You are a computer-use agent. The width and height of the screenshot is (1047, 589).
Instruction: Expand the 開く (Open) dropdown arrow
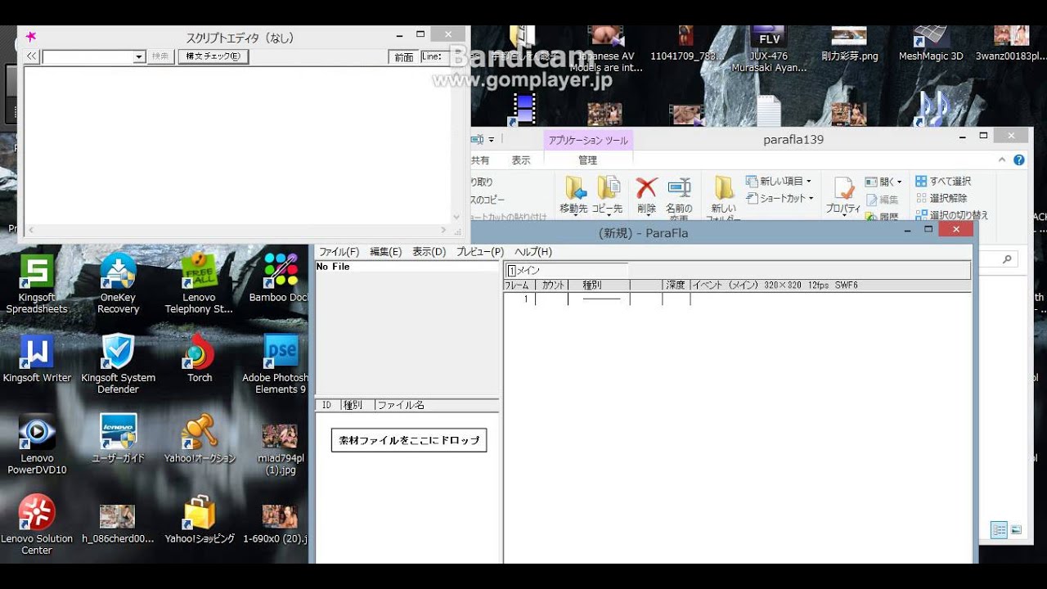coord(899,182)
